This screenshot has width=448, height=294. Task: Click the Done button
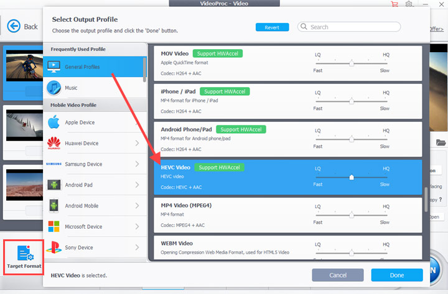point(397,275)
